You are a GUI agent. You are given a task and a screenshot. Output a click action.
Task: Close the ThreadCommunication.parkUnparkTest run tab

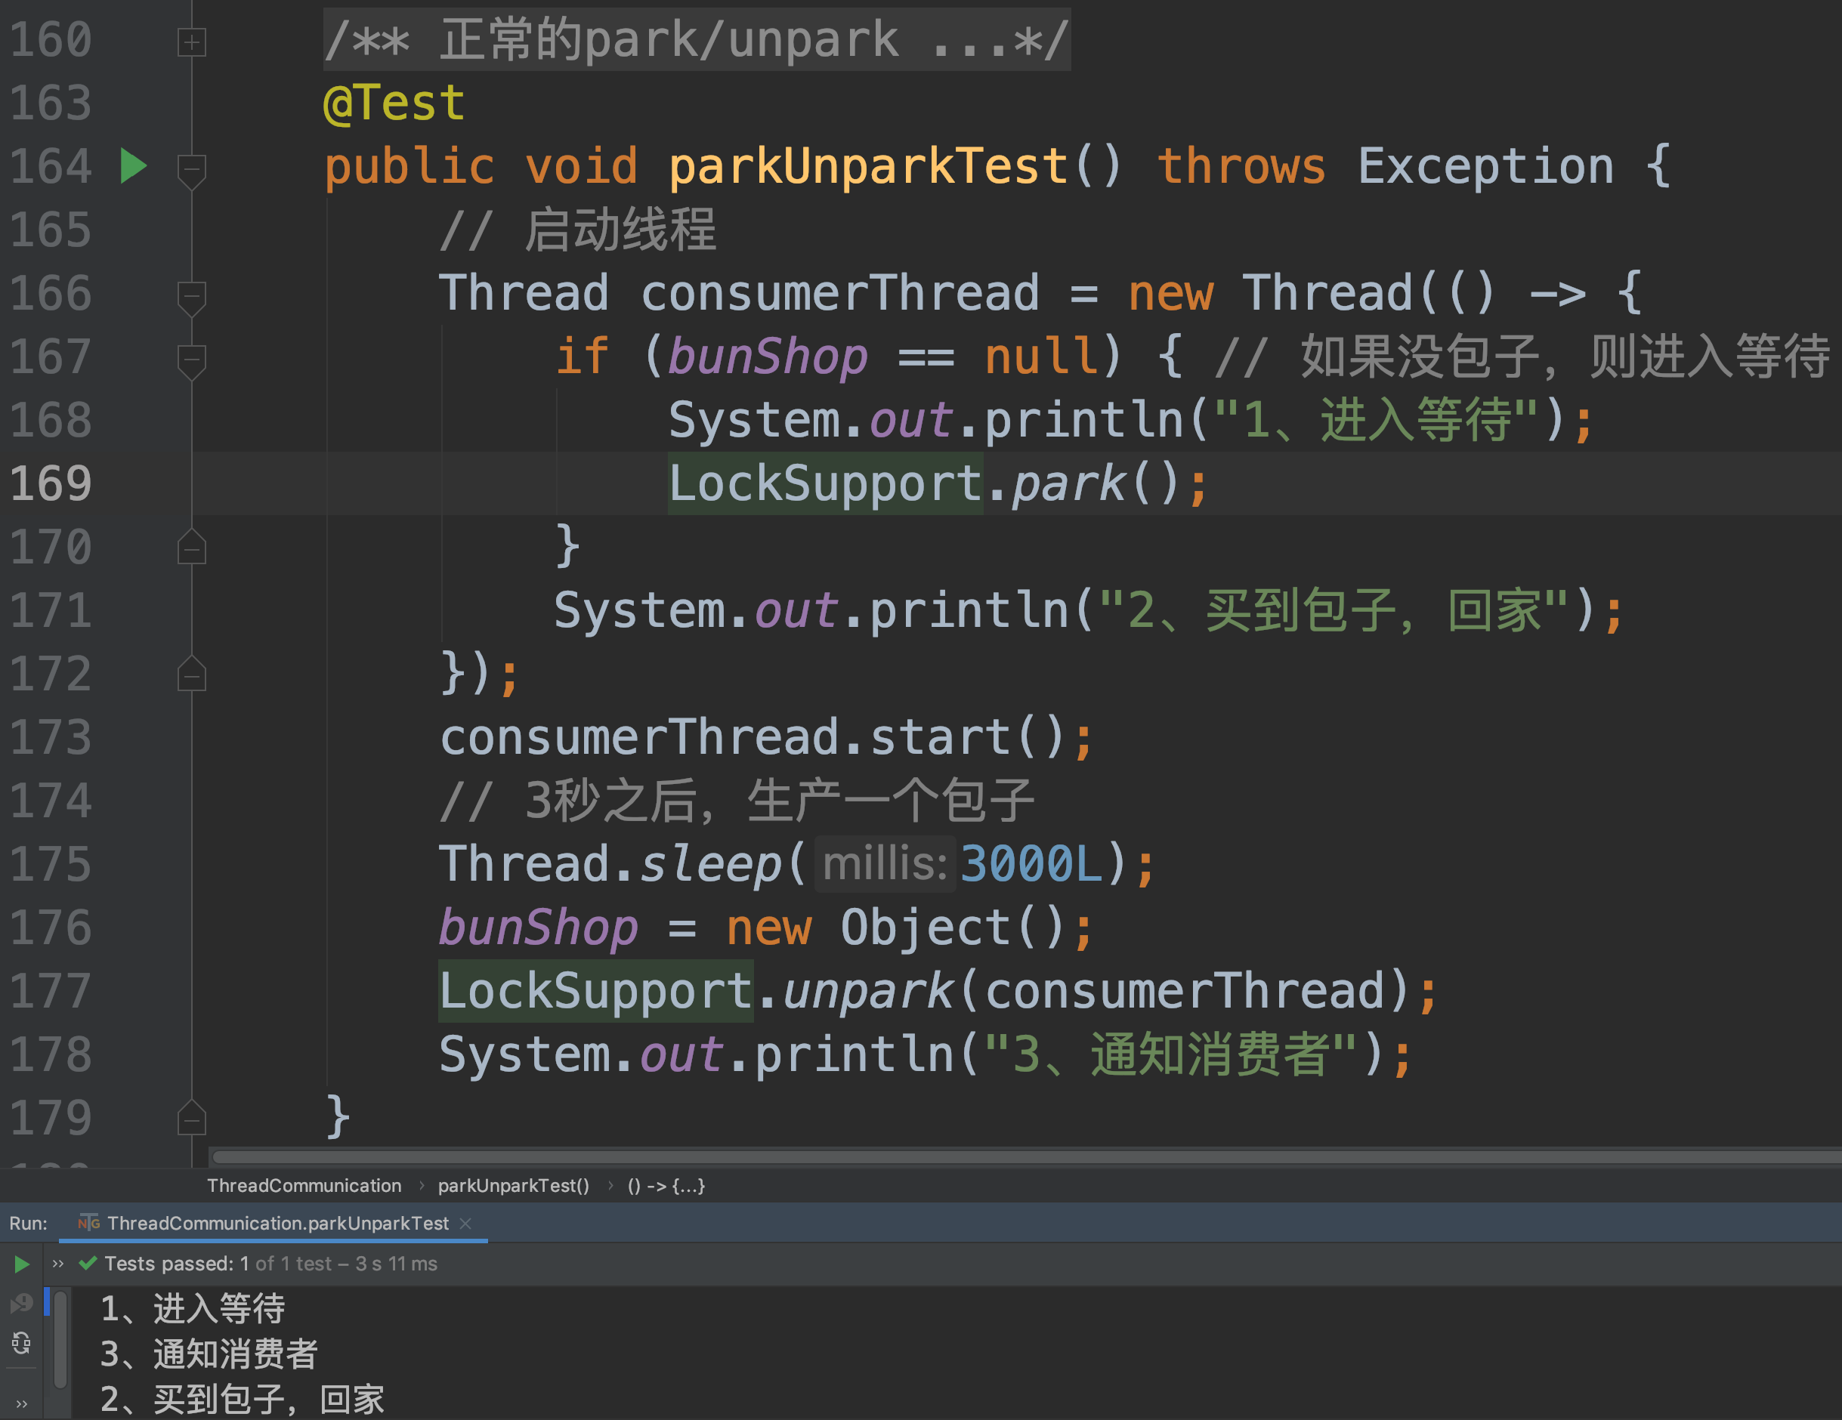click(x=465, y=1223)
